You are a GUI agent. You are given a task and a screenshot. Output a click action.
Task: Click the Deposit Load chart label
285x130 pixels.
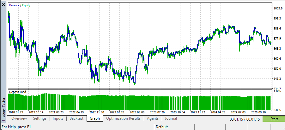[x=18, y=92]
